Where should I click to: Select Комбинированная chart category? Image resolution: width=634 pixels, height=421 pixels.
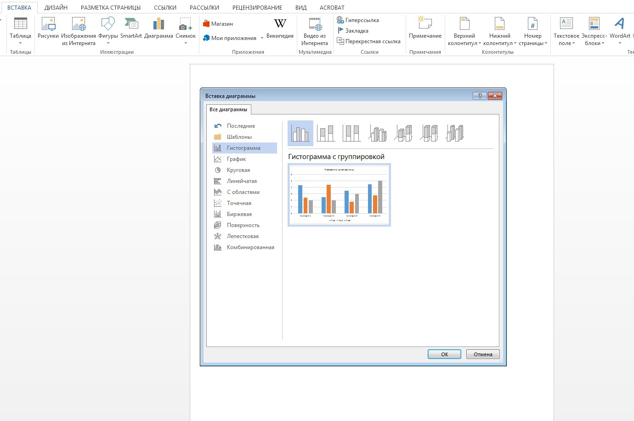(250, 247)
